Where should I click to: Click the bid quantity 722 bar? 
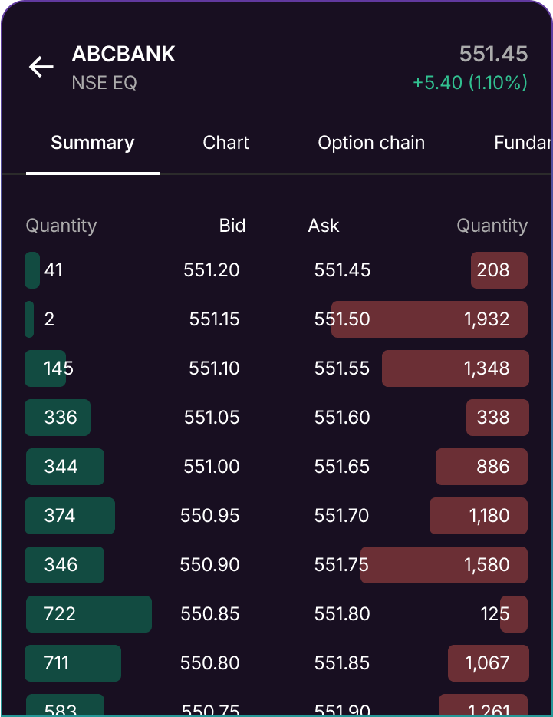88,614
